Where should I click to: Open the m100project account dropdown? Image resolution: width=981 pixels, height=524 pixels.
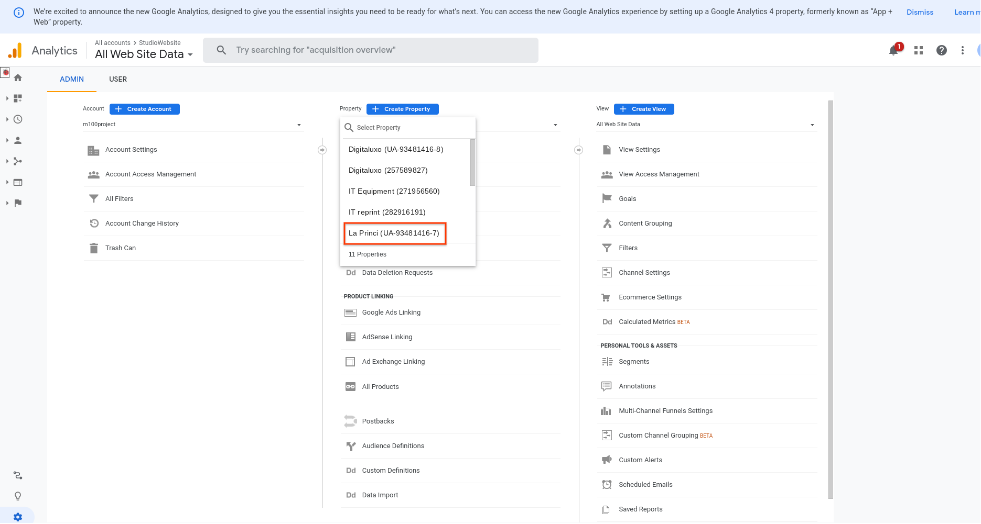click(x=193, y=125)
